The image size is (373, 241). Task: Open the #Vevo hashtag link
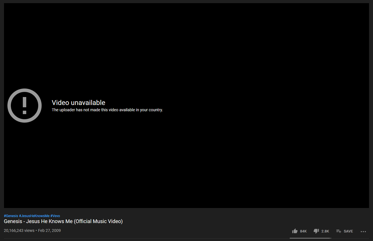click(x=55, y=216)
